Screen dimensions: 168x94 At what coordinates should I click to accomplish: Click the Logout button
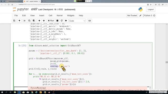[151, 9]
